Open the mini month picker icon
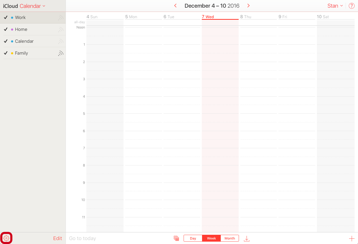Image resolution: width=358 pixels, height=244 pixels. click(176, 238)
